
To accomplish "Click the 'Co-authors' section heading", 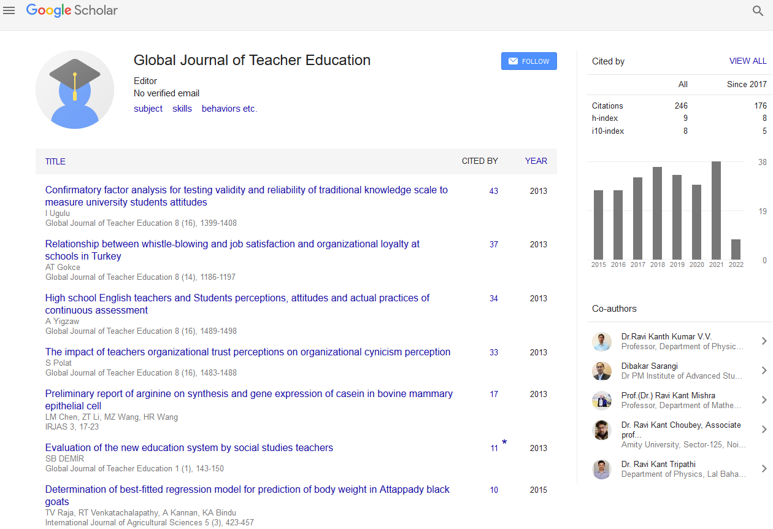I will (614, 309).
